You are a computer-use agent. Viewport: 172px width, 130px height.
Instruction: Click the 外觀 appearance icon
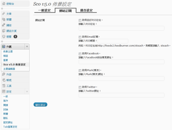pos(4,47)
